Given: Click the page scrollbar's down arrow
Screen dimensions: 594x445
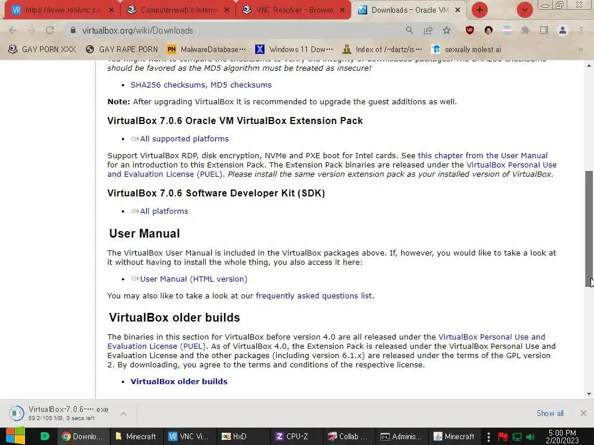Looking at the screenshot, I should [x=589, y=394].
